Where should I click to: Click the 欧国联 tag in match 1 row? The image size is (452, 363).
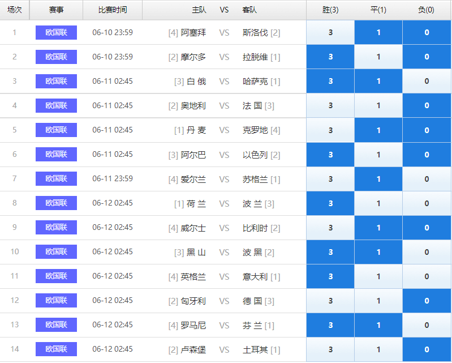pyautogui.click(x=56, y=32)
